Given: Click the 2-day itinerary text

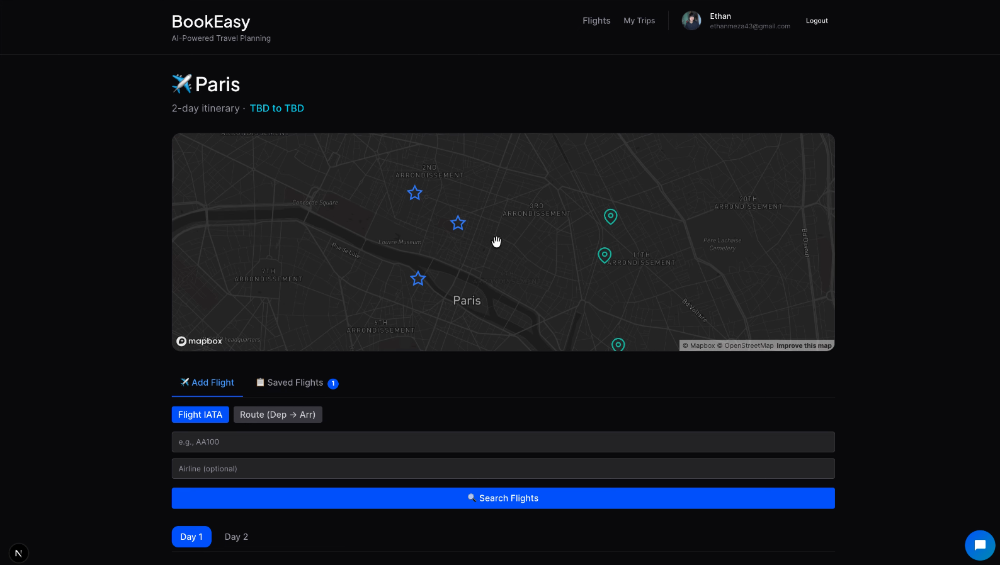Looking at the screenshot, I should pyautogui.click(x=205, y=108).
